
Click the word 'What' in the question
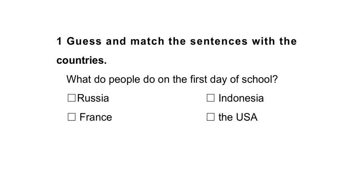[x=79, y=79]
